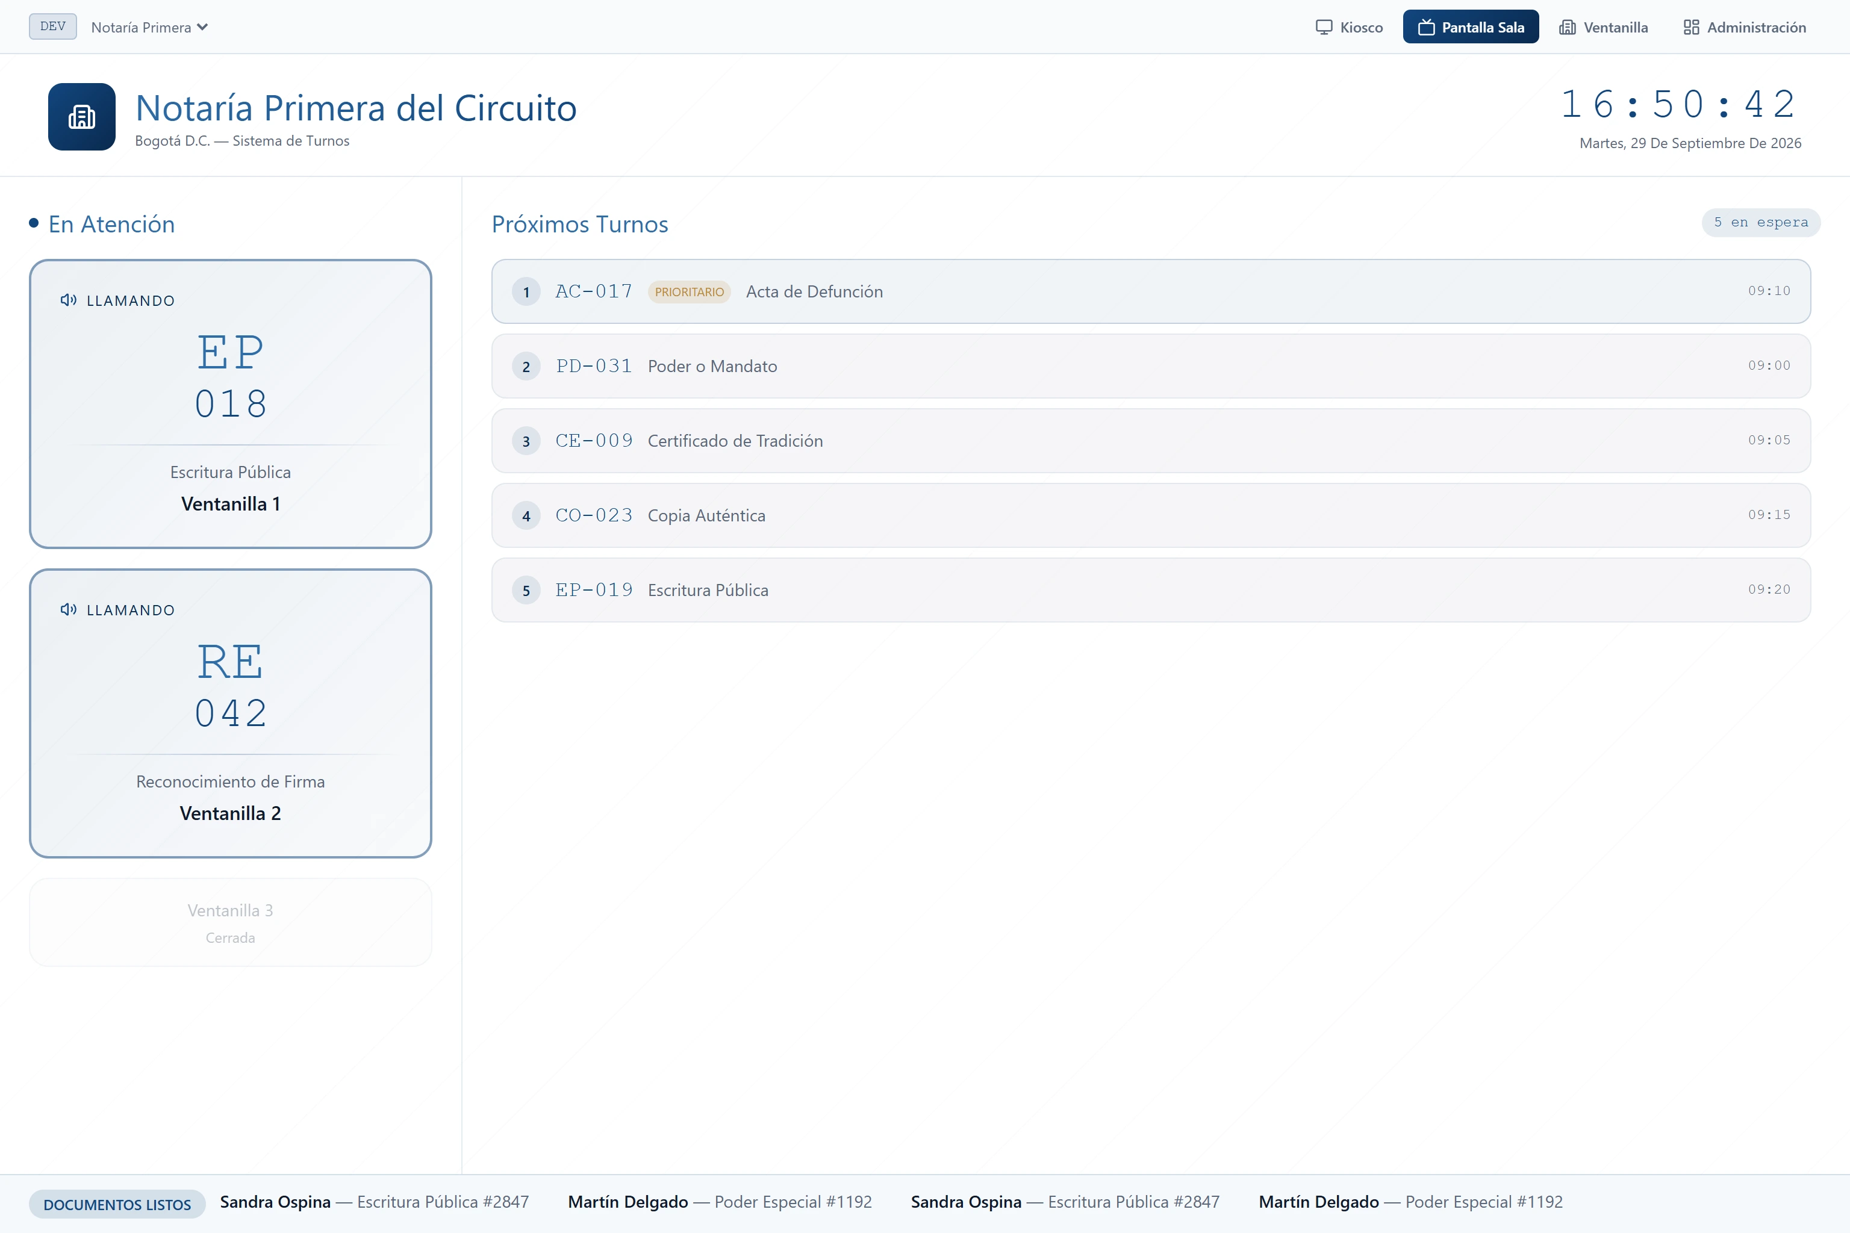Screen dimensions: 1850x1233
Task: Click the clock showing 16:50:42
Action: click(x=1678, y=105)
